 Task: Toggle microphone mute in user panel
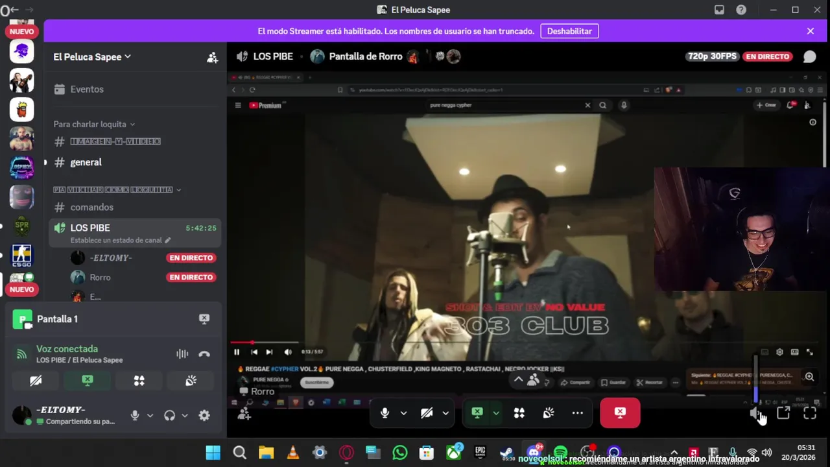click(x=135, y=415)
